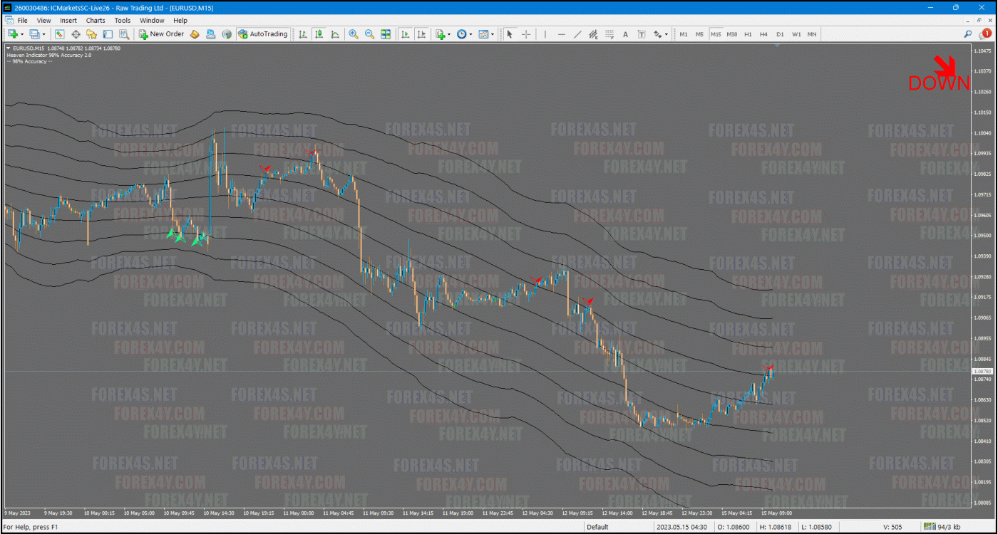This screenshot has width=998, height=534.
Task: Open the search magnifier at top right
Action: pos(967,33)
